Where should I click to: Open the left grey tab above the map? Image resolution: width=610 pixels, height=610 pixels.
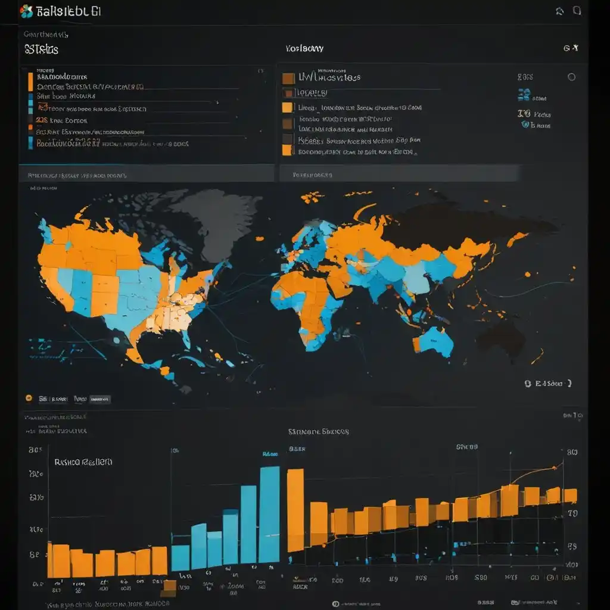147,173
